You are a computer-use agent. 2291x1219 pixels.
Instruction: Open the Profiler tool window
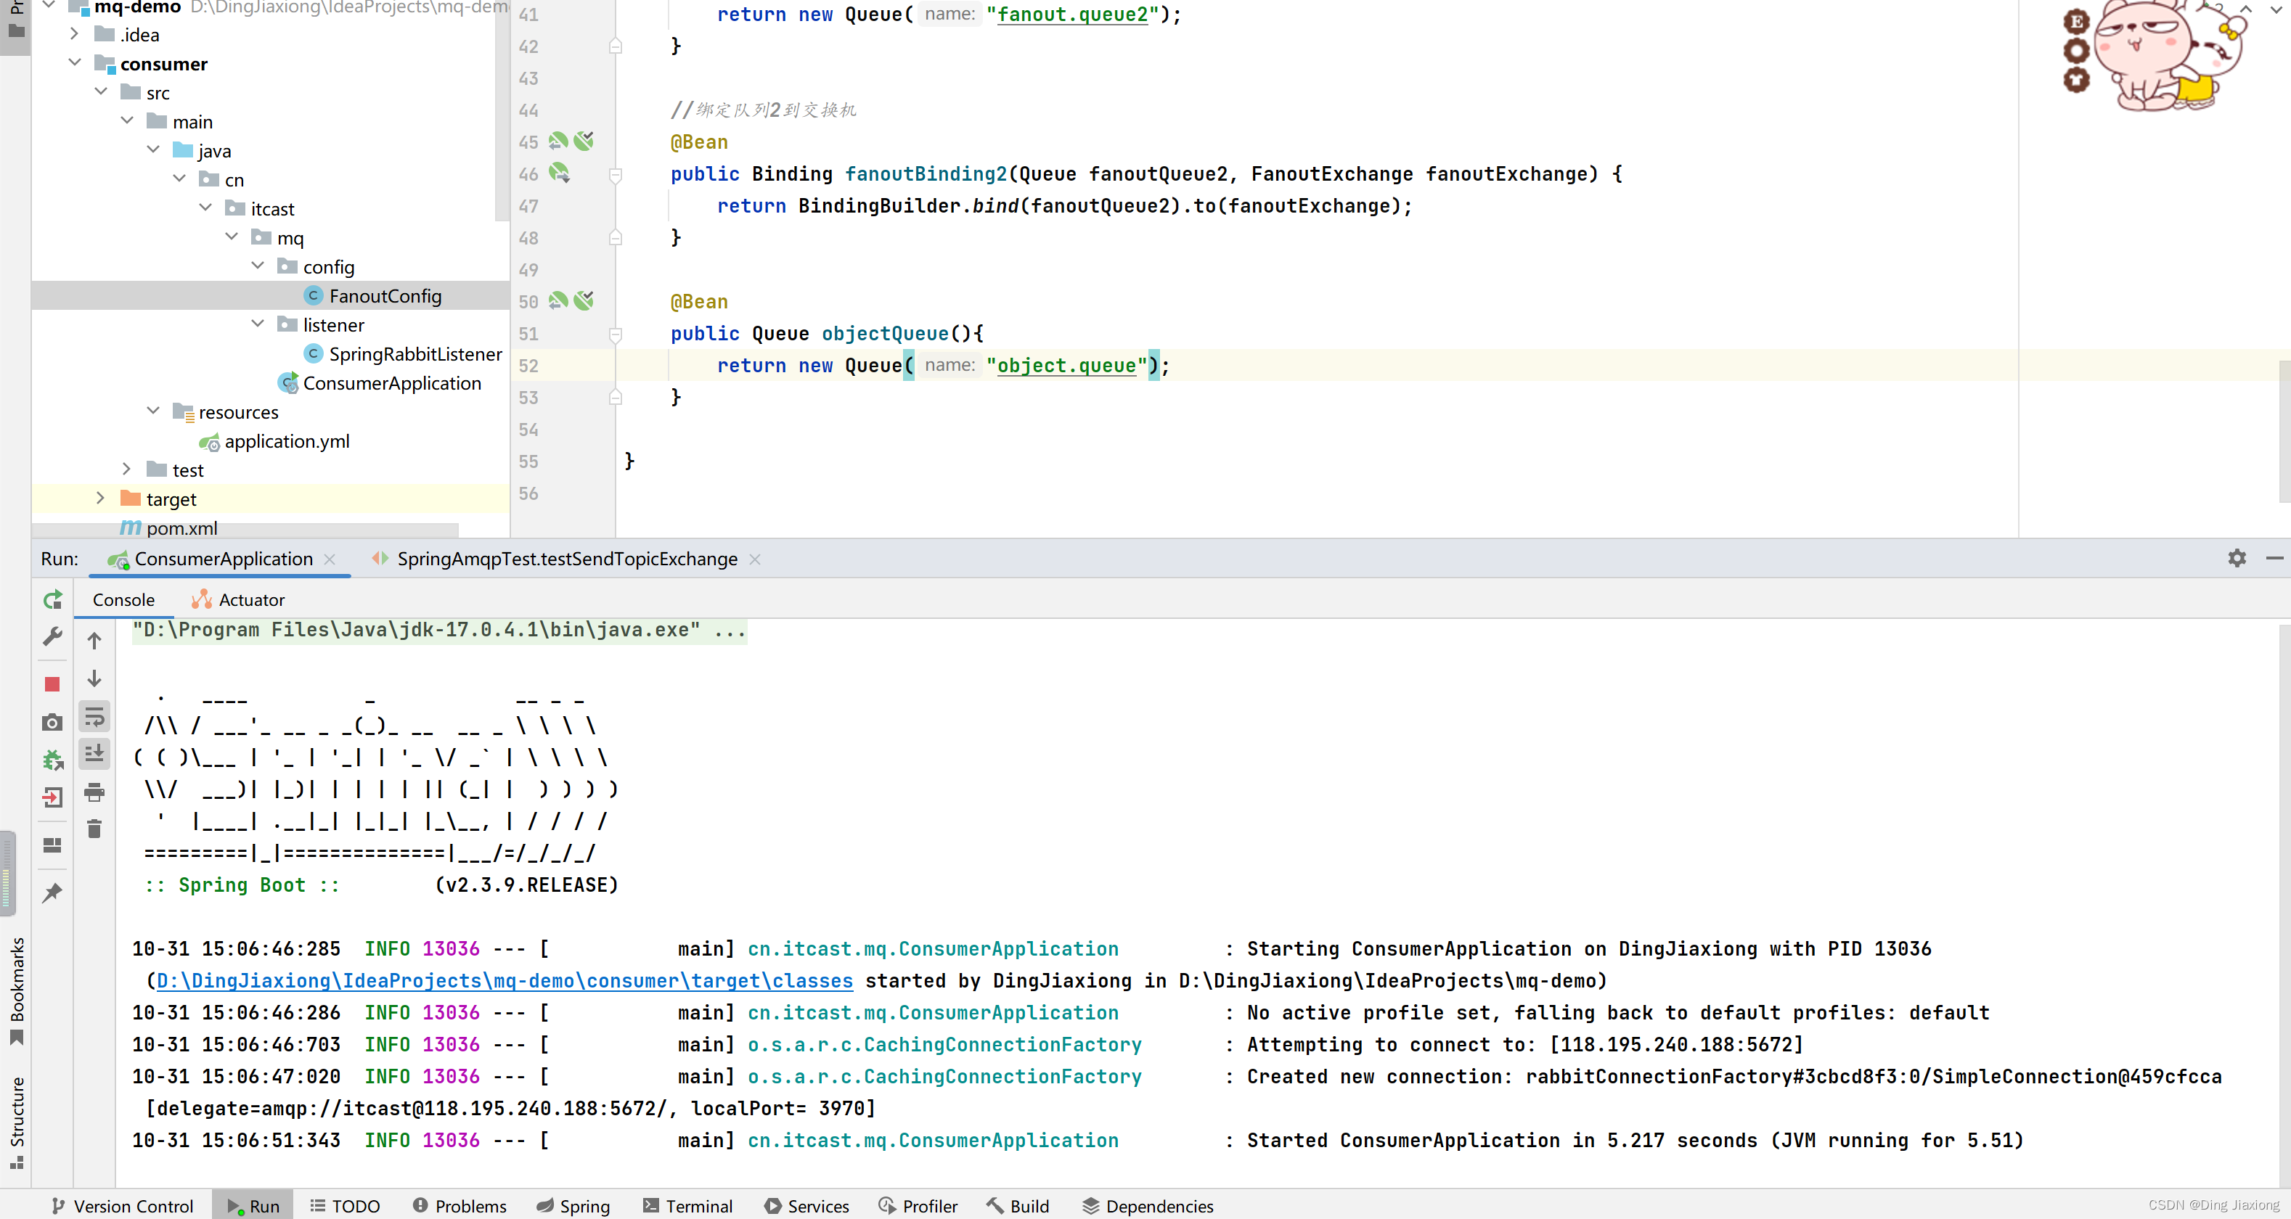pyautogui.click(x=918, y=1206)
